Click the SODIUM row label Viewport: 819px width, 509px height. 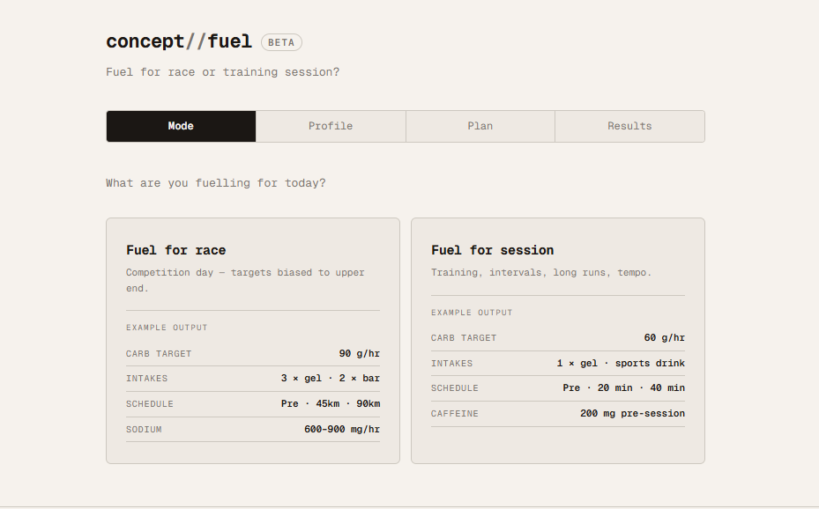coord(144,430)
